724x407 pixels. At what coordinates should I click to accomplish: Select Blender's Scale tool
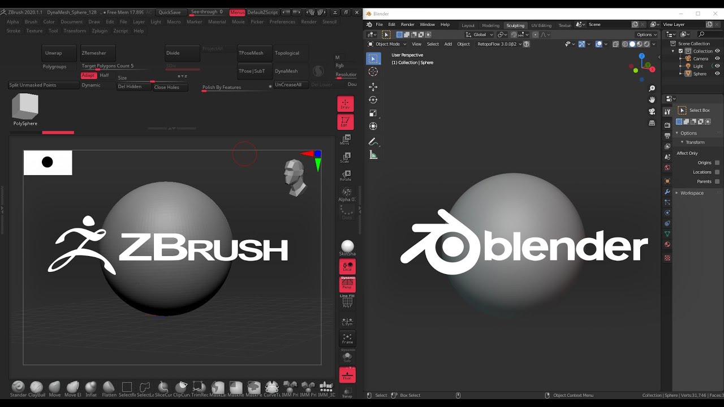click(x=373, y=113)
